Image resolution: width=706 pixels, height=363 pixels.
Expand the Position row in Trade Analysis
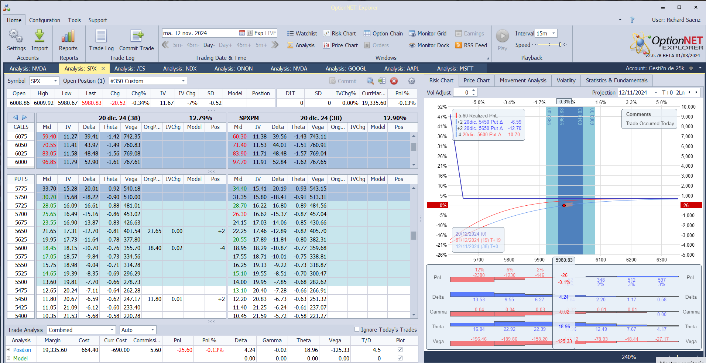8,350
